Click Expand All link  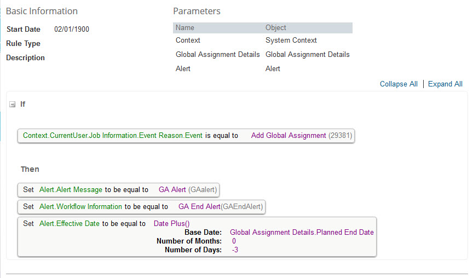445,84
